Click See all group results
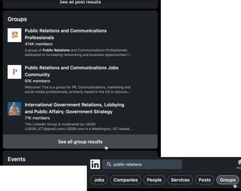This screenshot has height=191, width=241. tap(80, 142)
